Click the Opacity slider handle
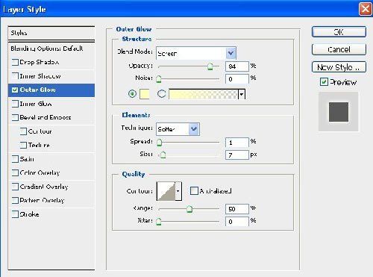373x277 pixels. (x=210, y=66)
